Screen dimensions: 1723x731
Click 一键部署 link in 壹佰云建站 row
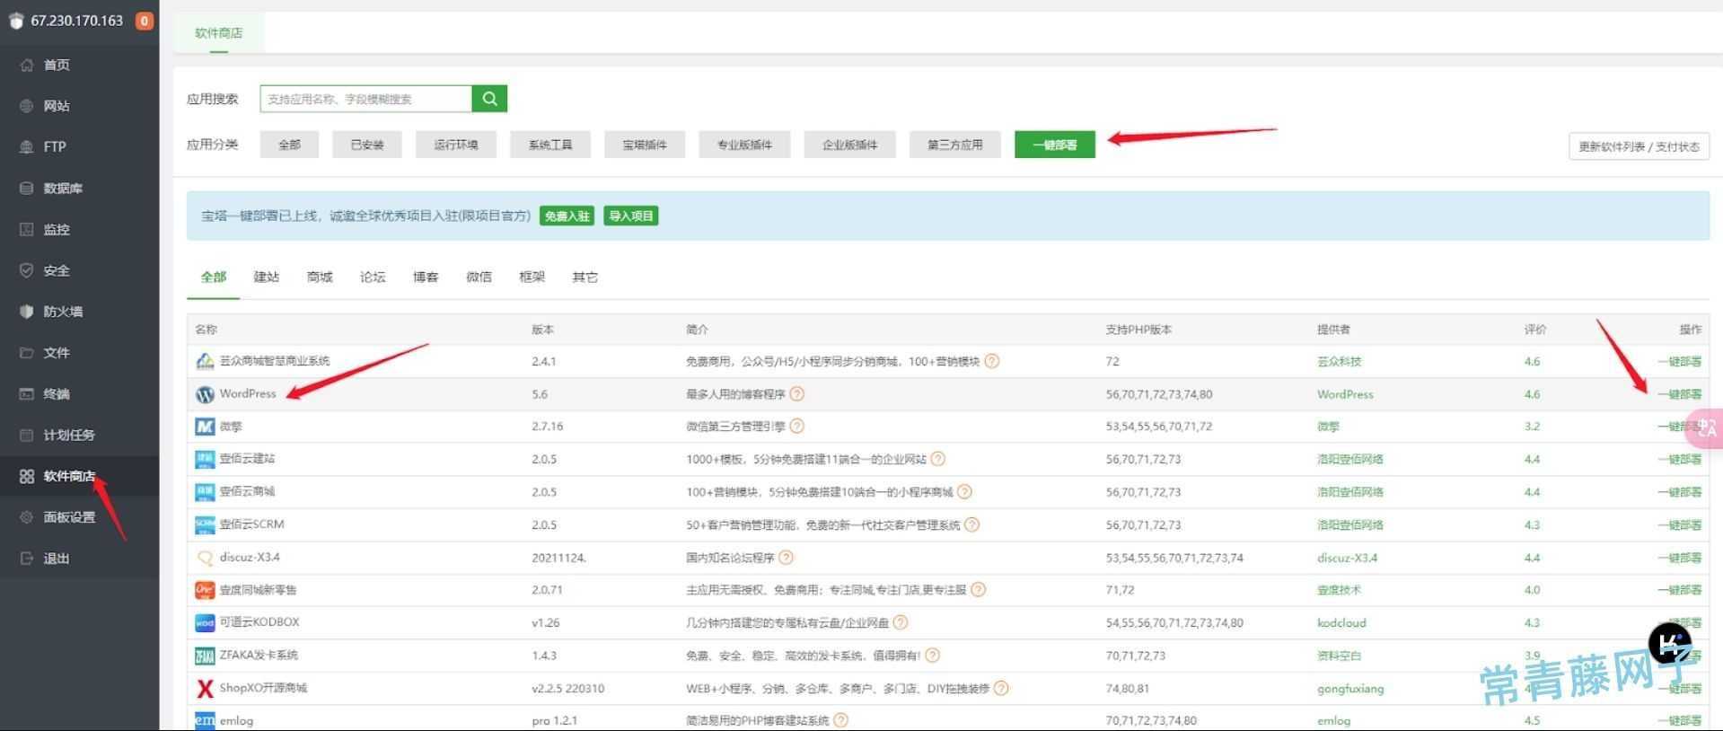[1679, 459]
